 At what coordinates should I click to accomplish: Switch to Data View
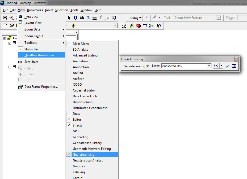[x=41, y=17]
